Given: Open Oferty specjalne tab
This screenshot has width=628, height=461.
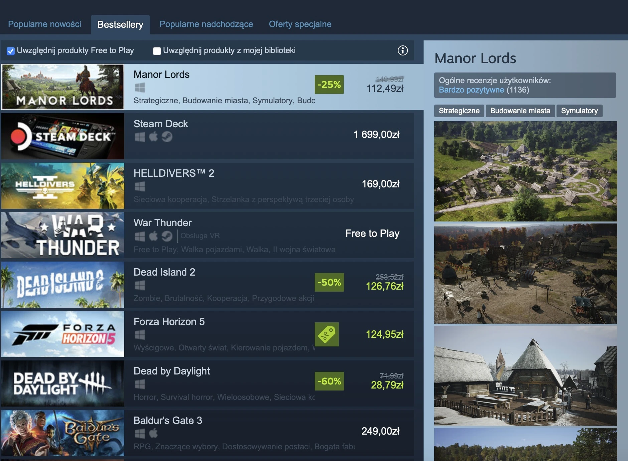Looking at the screenshot, I should point(300,24).
